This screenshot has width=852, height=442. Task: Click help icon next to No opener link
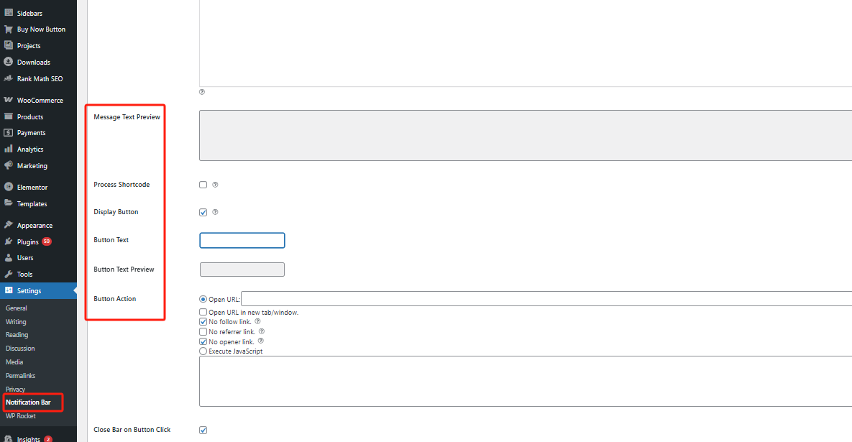pos(261,341)
